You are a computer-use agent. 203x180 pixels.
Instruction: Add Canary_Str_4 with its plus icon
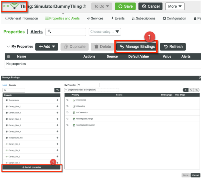click(57, 144)
